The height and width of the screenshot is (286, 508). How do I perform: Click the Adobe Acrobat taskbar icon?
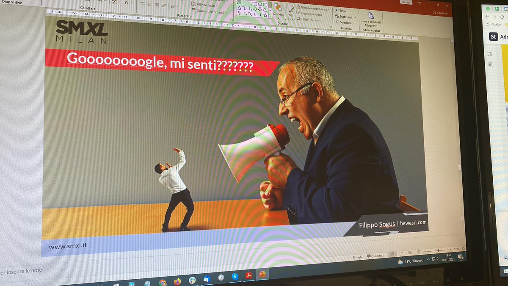tap(249, 275)
